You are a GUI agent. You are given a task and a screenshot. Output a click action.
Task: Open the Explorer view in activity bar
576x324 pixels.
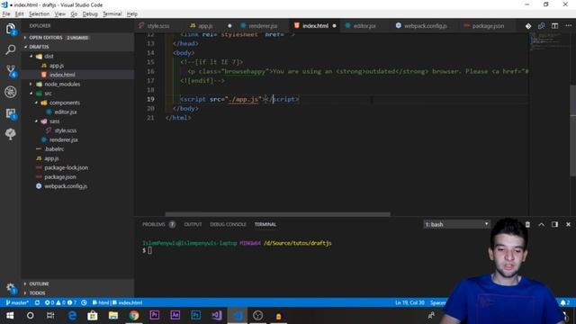[10, 29]
